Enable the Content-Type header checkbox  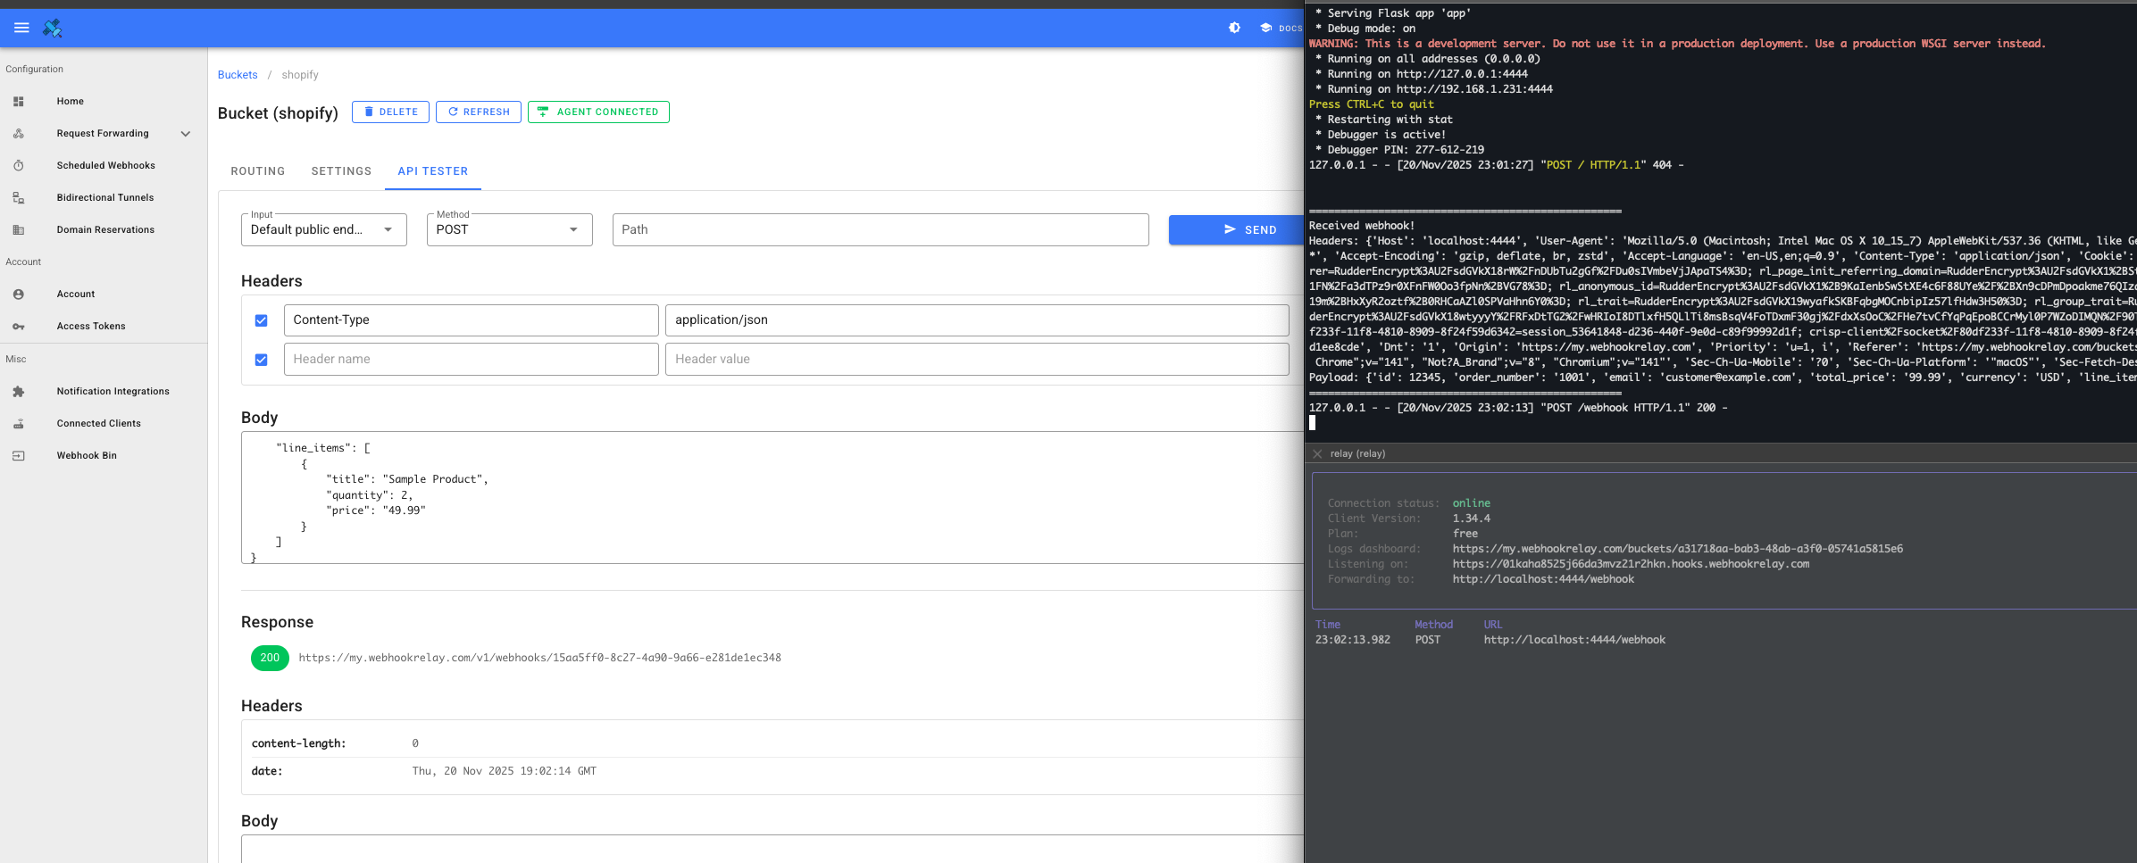coord(262,319)
